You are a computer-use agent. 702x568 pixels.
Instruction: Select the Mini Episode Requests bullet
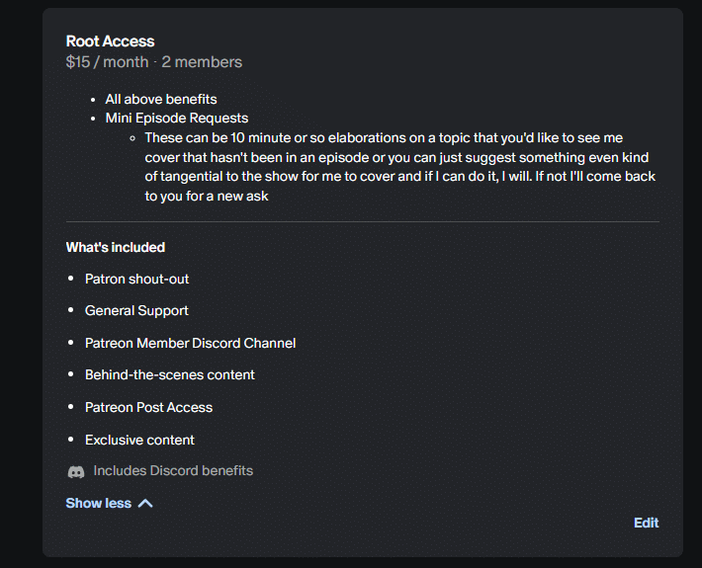click(177, 119)
